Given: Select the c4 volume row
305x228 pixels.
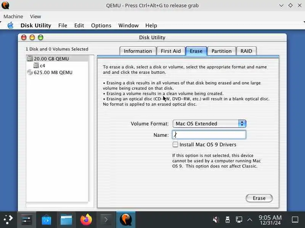Looking at the screenshot, I should [57, 65].
